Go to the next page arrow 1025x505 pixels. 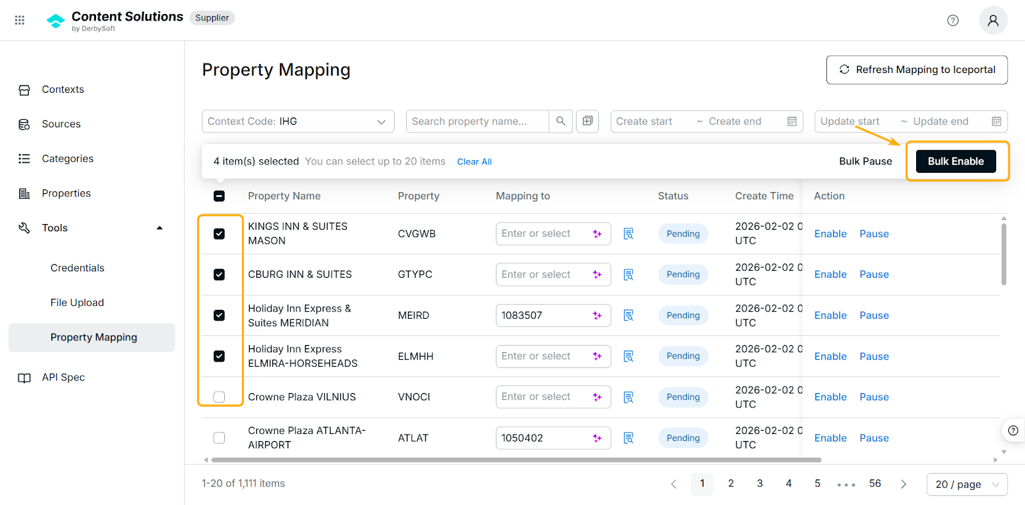[903, 484]
